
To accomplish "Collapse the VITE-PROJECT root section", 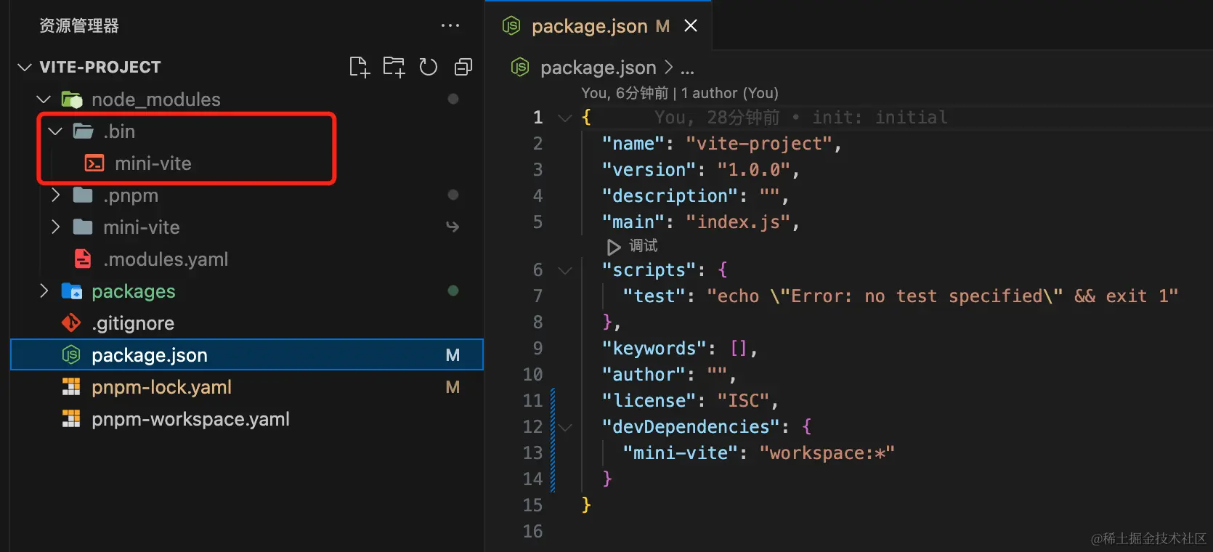I will (x=25, y=67).
